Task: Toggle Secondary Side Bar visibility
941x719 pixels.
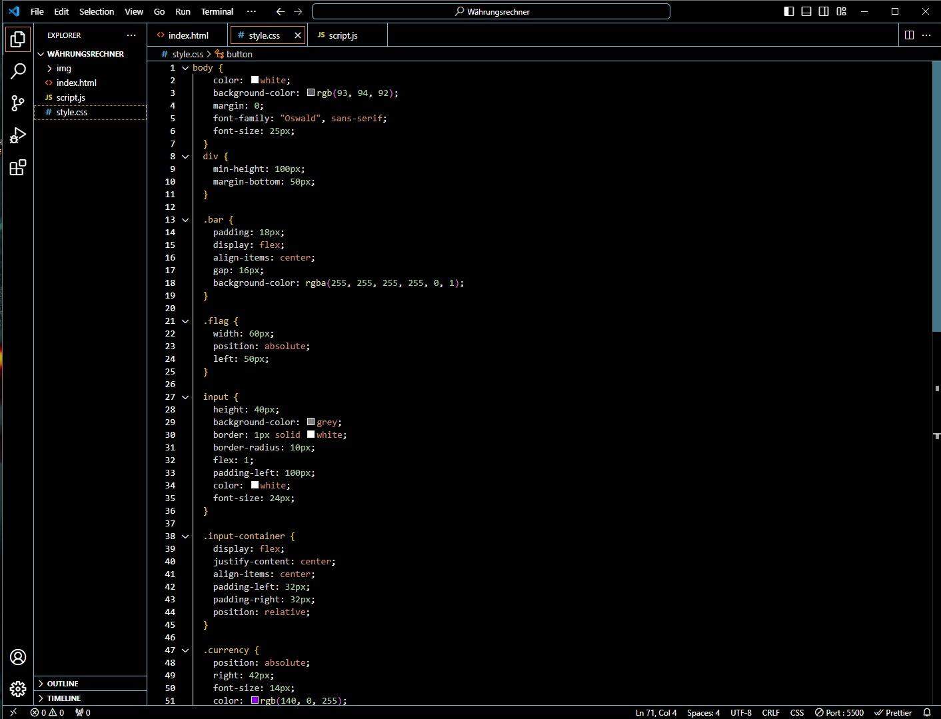Action: [x=824, y=11]
